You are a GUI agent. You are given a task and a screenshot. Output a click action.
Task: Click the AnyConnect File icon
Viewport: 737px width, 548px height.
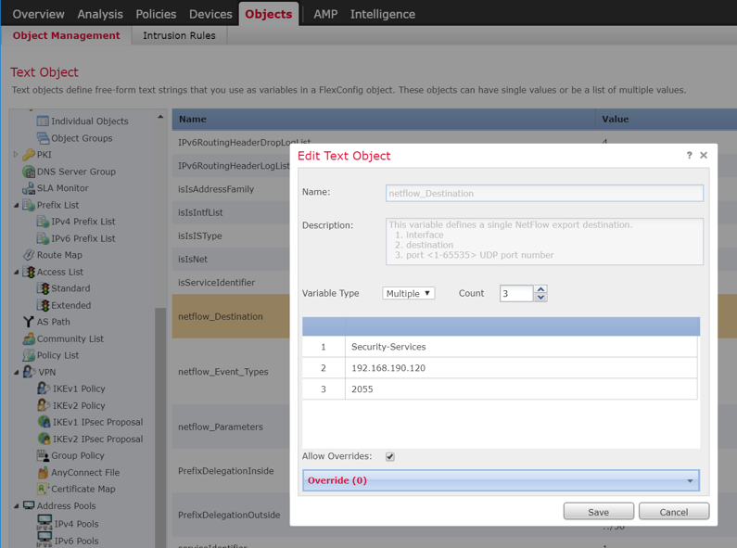[x=43, y=472]
